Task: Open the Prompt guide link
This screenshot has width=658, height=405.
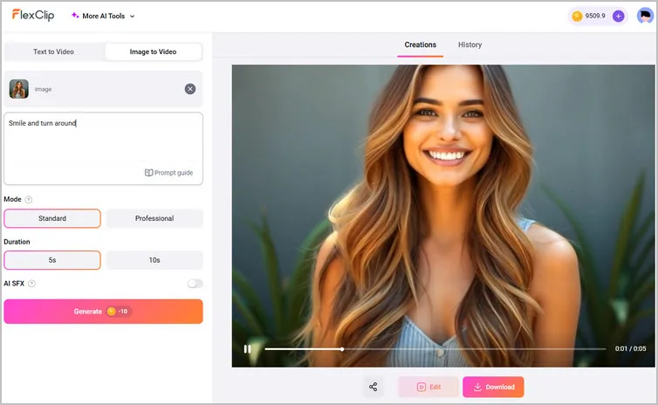Action: coord(168,173)
